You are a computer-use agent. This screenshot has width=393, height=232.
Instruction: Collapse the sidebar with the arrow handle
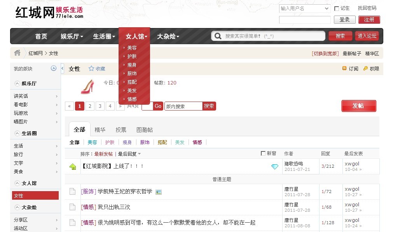pyautogui.click(x=63, y=68)
